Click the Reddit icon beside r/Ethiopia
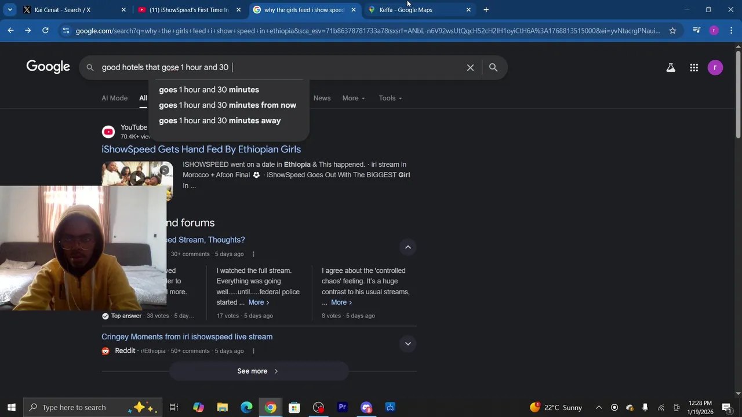The height and width of the screenshot is (417, 742). tap(106, 351)
